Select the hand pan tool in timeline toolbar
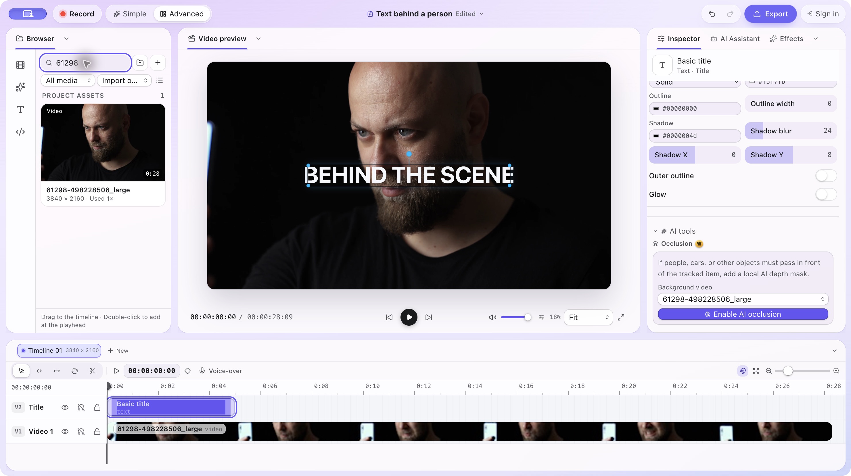Viewport: 851px width, 476px height. 75,371
